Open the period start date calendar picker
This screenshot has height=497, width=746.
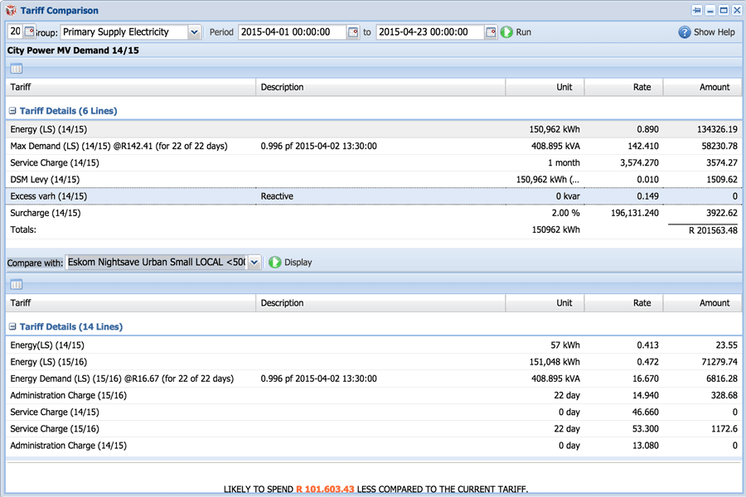pos(353,31)
